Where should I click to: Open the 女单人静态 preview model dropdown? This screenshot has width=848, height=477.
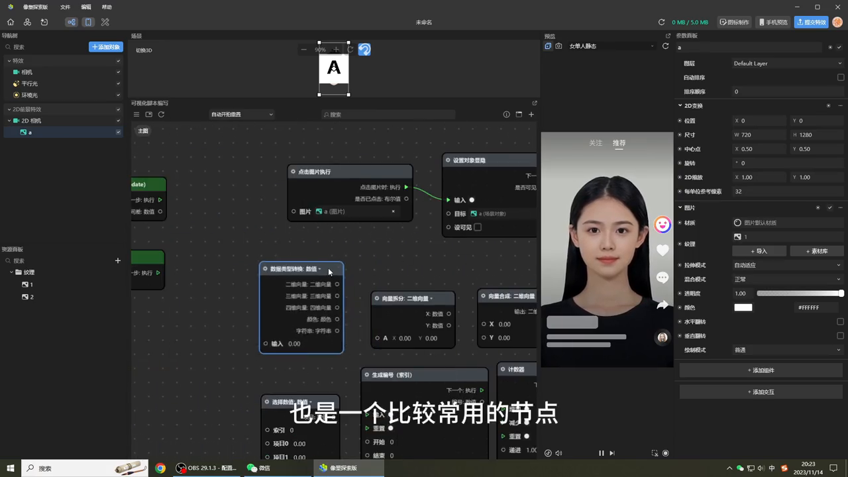[611, 46]
